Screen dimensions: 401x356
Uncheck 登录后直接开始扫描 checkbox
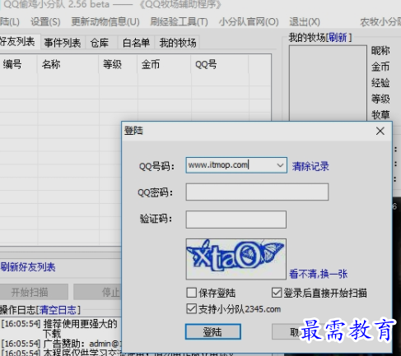point(277,293)
